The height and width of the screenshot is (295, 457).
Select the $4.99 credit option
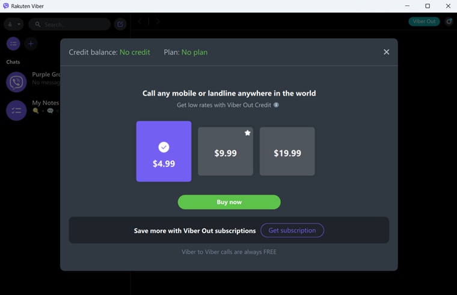point(164,151)
